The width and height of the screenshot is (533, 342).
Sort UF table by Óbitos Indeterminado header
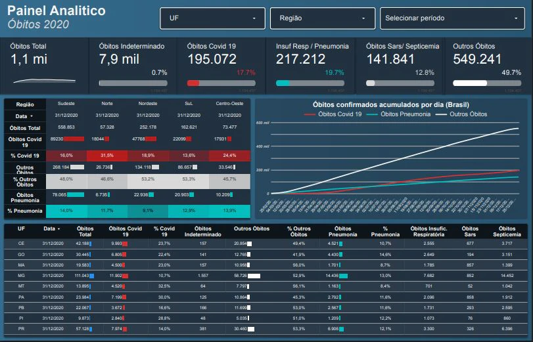point(203,231)
